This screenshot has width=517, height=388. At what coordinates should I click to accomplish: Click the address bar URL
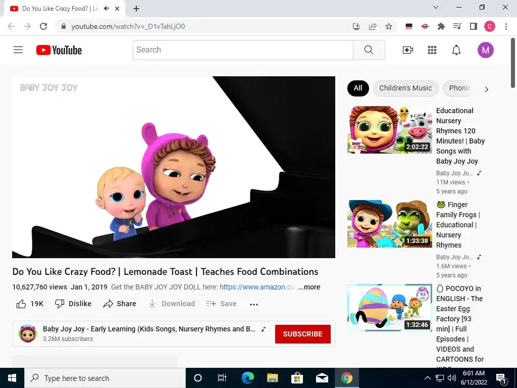(x=128, y=26)
